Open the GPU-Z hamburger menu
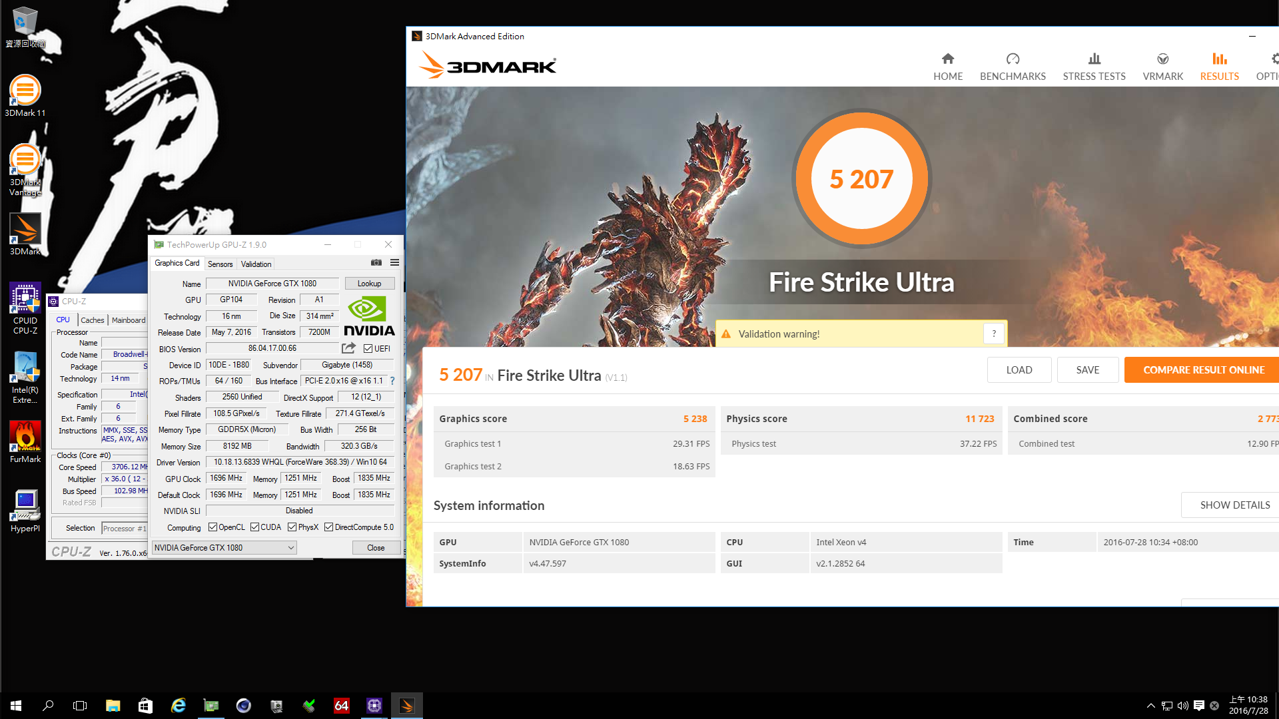Viewport: 1279px width, 719px height. pyautogui.click(x=394, y=263)
